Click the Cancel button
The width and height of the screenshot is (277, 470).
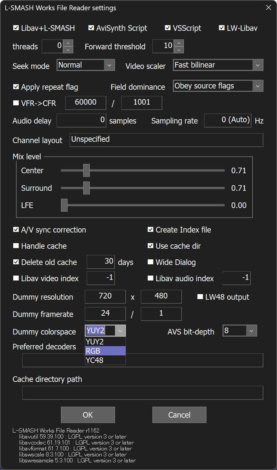pyautogui.click(x=179, y=415)
